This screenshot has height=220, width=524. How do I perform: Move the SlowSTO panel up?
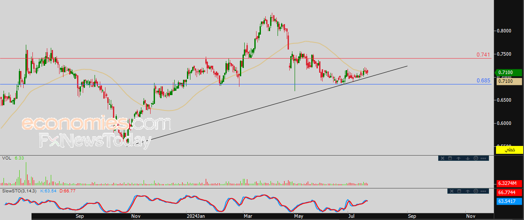click(x=468, y=191)
